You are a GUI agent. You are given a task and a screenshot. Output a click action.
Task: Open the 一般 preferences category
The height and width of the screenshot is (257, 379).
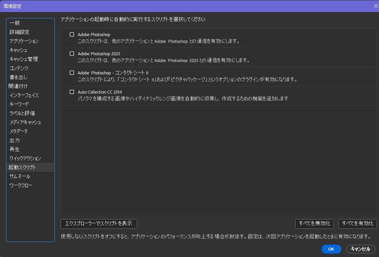pos(30,23)
